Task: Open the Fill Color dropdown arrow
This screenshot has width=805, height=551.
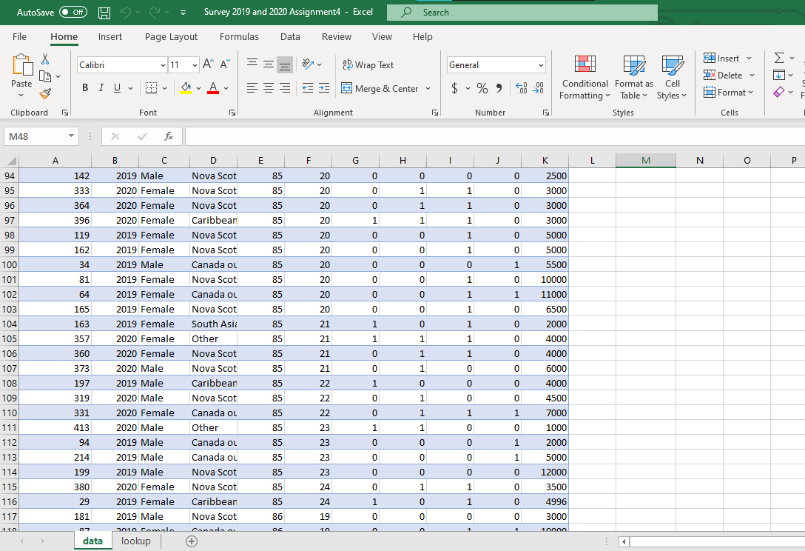Action: [198, 87]
